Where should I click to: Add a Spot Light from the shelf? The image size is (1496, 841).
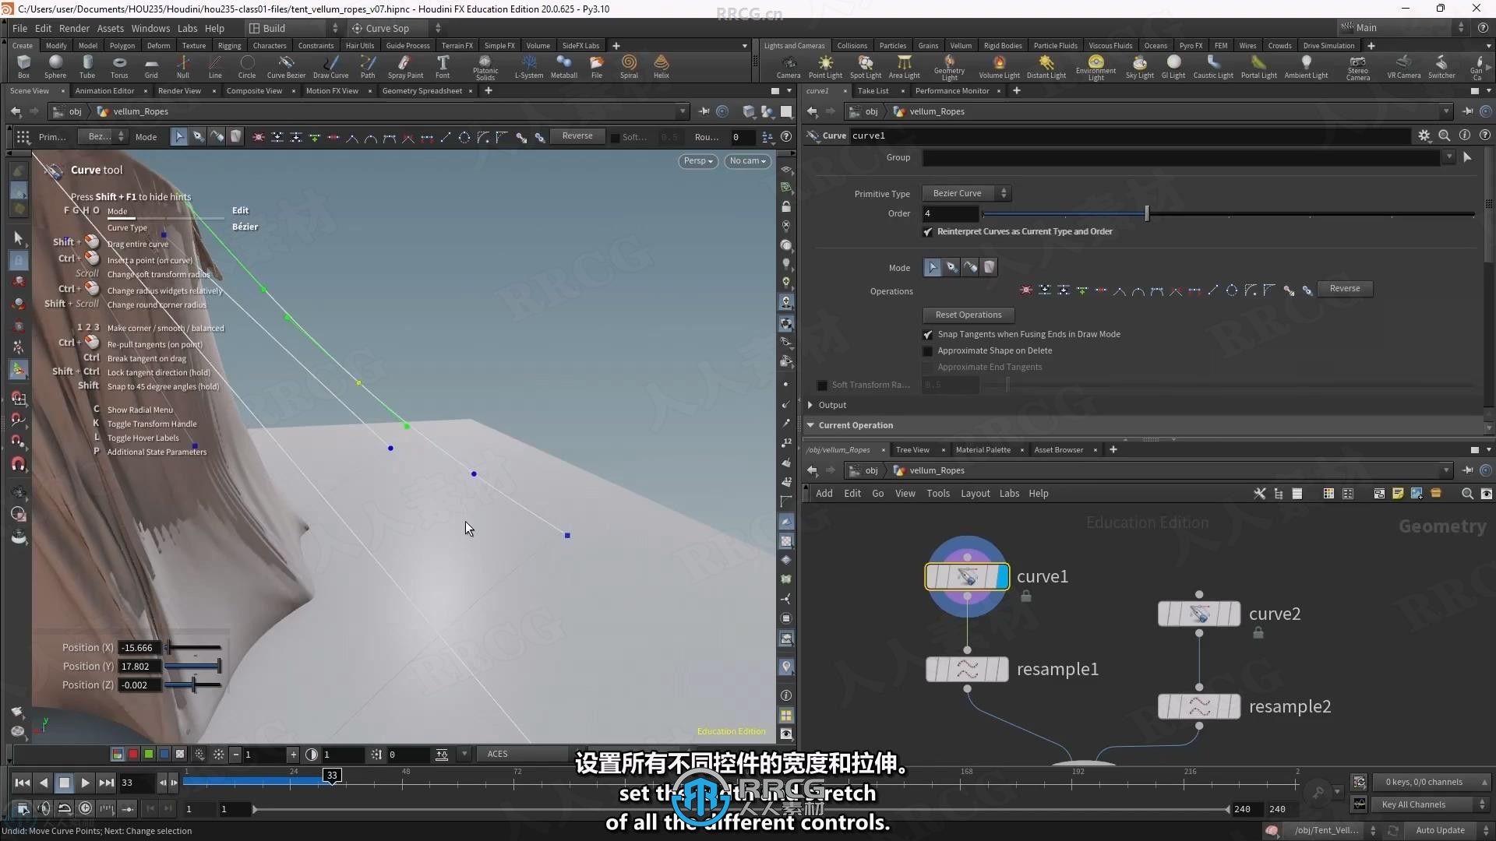click(x=866, y=67)
